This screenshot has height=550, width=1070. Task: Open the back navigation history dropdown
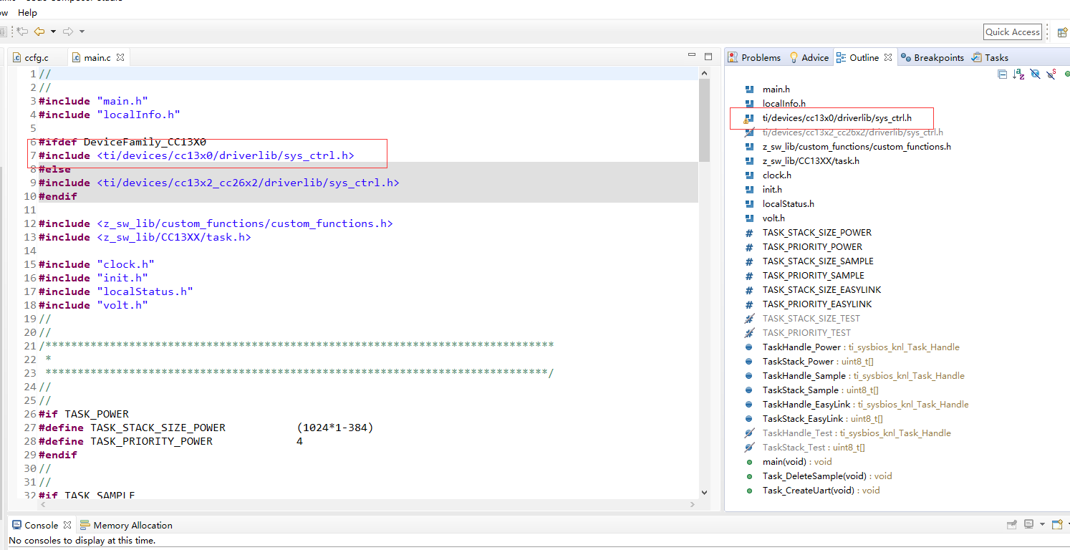(x=53, y=32)
